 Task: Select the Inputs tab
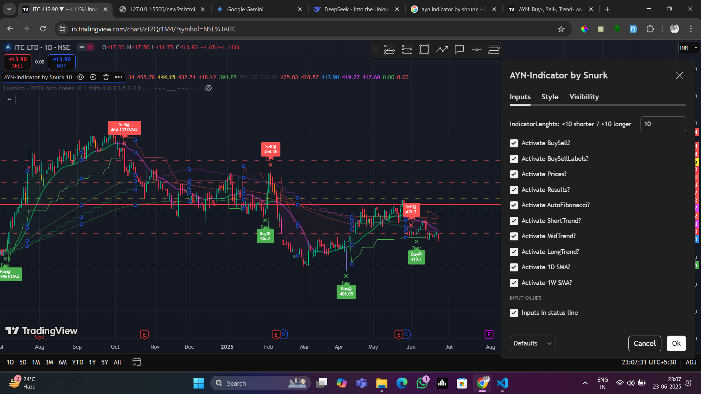coord(520,97)
